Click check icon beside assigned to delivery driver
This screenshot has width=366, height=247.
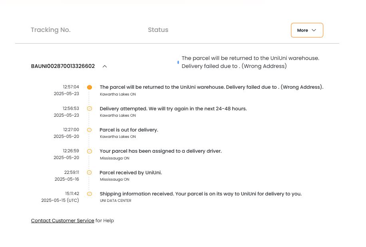click(90, 151)
